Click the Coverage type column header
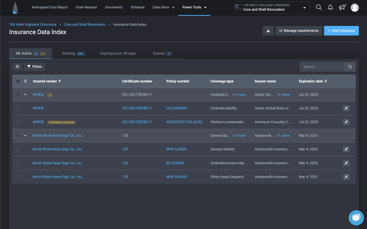 point(222,81)
